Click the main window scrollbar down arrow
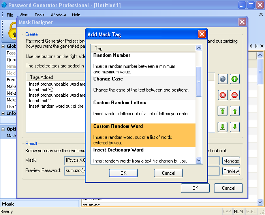 click(260, 202)
